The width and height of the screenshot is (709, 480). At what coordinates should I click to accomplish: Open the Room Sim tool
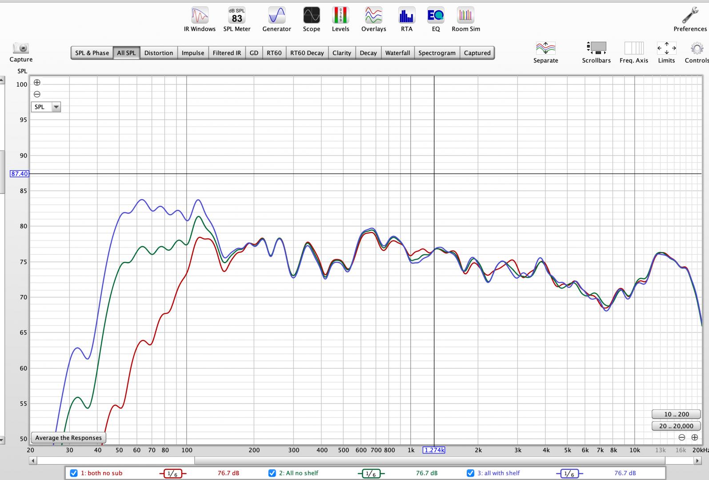point(465,20)
